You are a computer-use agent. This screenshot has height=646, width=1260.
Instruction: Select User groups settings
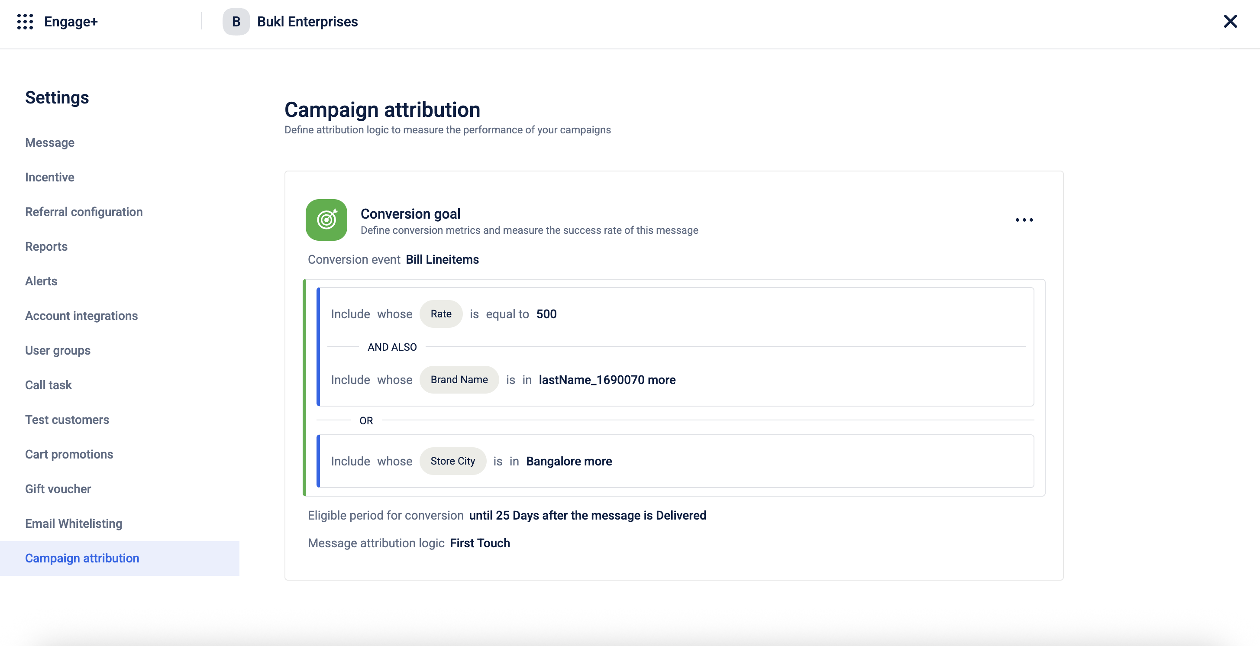click(x=58, y=350)
